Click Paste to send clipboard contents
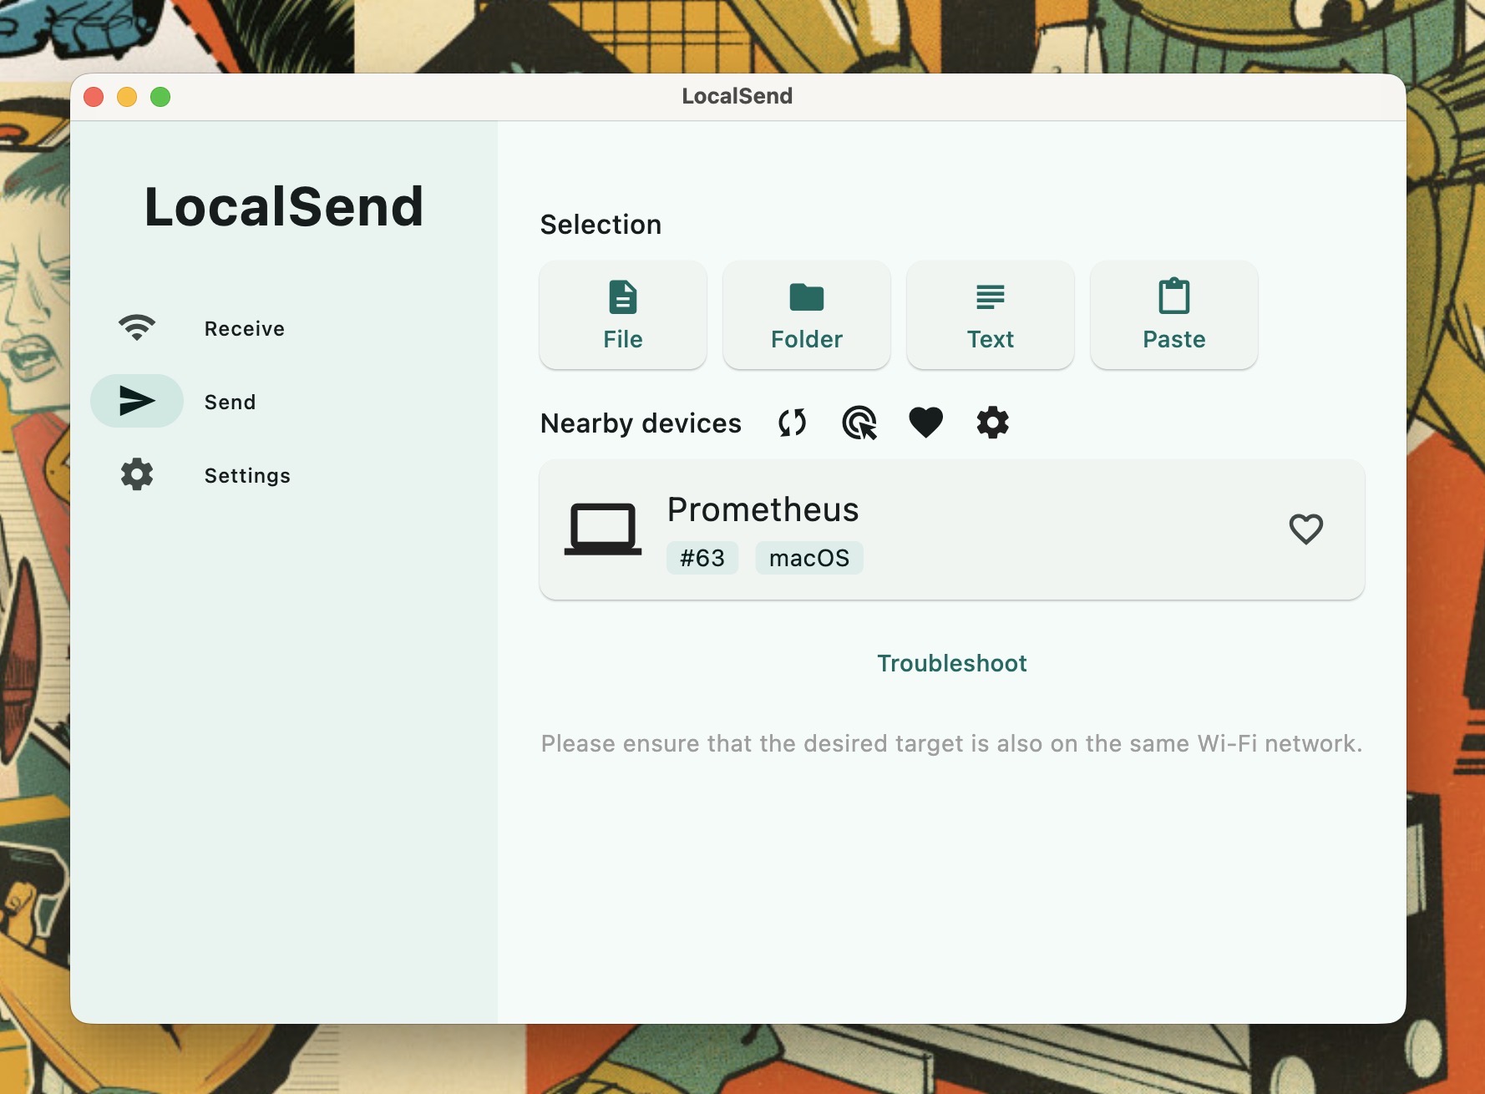1485x1094 pixels. point(1174,315)
